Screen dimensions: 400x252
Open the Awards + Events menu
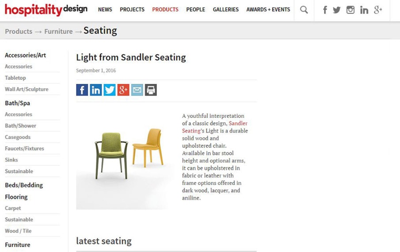pos(268,9)
